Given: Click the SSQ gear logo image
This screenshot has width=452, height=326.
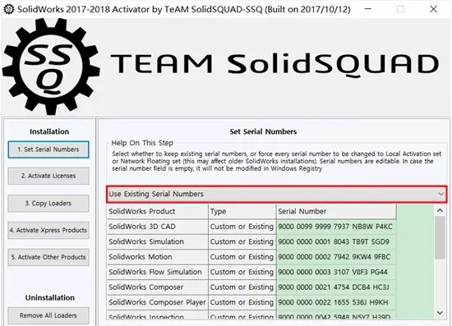Looking at the screenshot, I should tap(51, 67).
